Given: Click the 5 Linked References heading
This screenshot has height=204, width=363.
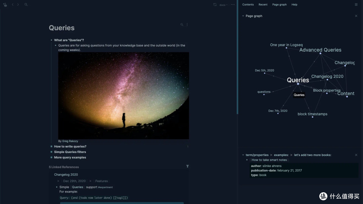Looking at the screenshot, I should coord(64,167).
